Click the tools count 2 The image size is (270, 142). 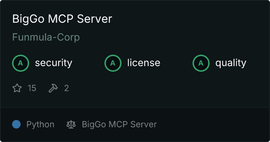pyautogui.click(x=66, y=88)
